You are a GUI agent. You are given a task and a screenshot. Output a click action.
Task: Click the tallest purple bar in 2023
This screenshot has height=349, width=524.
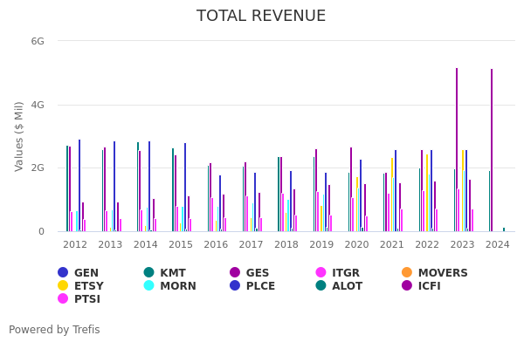[456, 150]
